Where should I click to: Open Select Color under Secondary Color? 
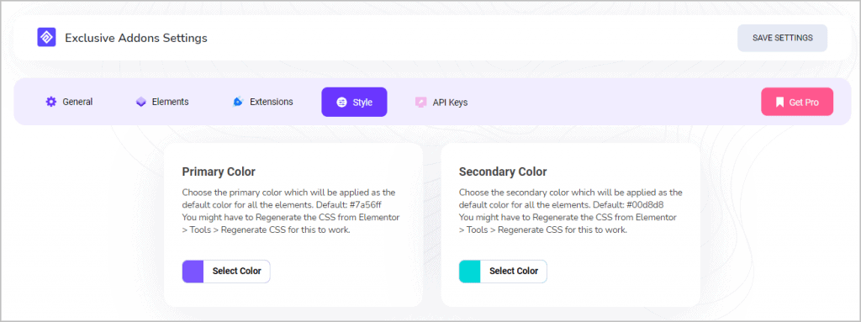click(514, 271)
